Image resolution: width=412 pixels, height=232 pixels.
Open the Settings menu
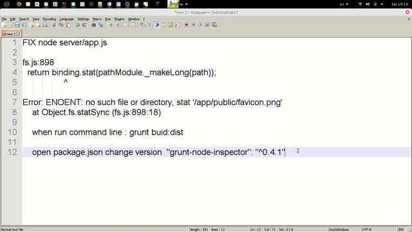coord(83,19)
